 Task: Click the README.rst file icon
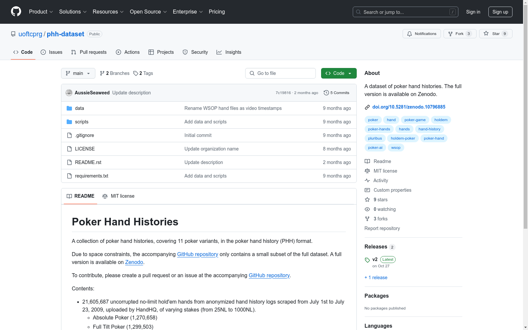(x=69, y=162)
